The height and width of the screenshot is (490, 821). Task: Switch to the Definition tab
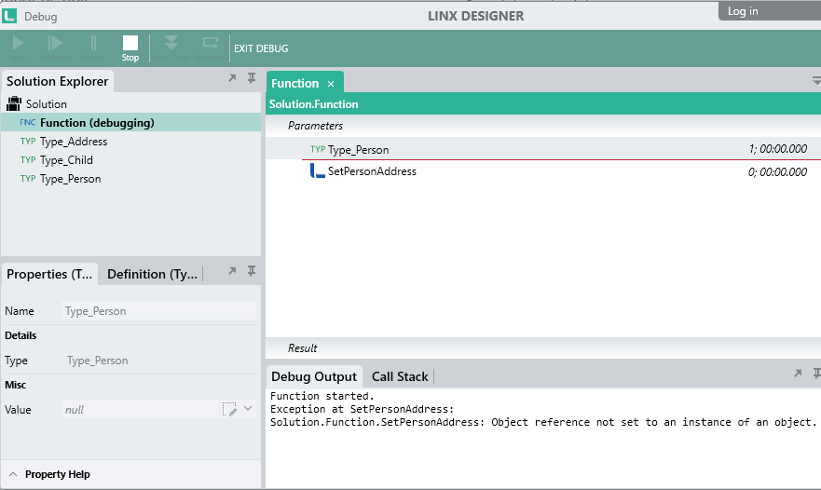click(x=152, y=274)
